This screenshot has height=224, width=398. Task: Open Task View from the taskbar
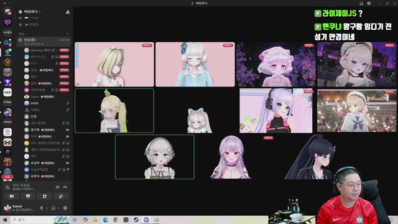point(75,220)
